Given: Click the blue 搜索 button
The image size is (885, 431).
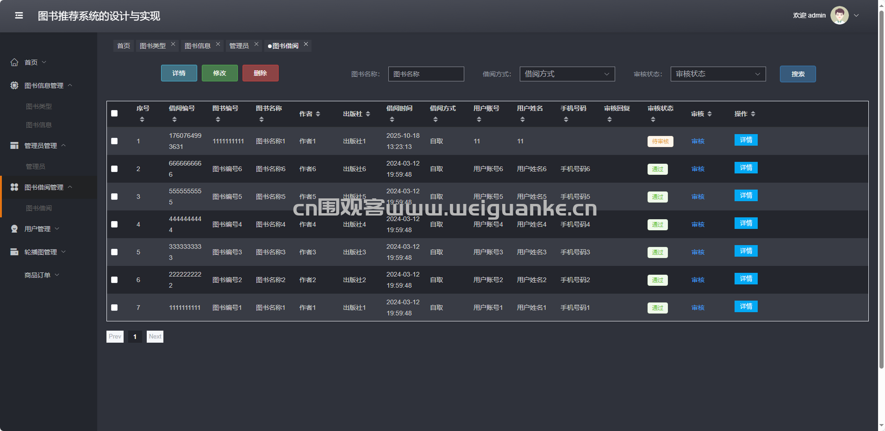Looking at the screenshot, I should click(x=798, y=74).
